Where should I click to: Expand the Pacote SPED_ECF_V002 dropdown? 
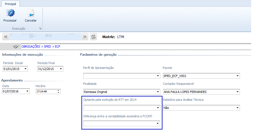pyautogui.click(x=237, y=76)
